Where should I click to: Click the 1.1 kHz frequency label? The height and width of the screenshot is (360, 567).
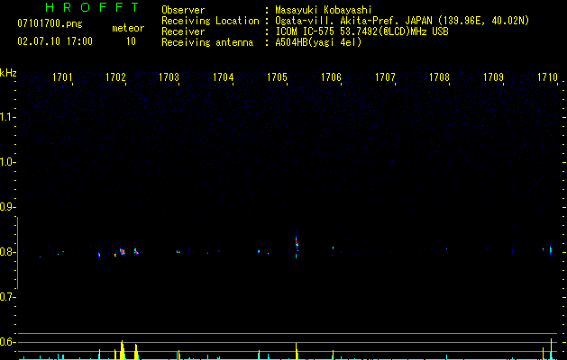tap(6, 117)
